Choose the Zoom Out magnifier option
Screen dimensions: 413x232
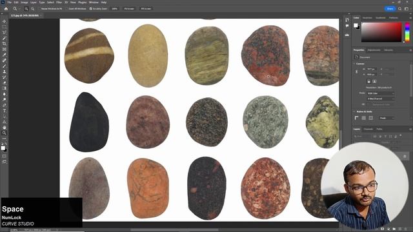coord(33,8)
